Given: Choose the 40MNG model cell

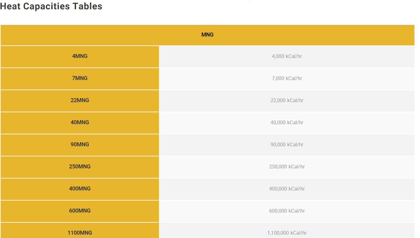Looking at the screenshot, I should [80, 123].
